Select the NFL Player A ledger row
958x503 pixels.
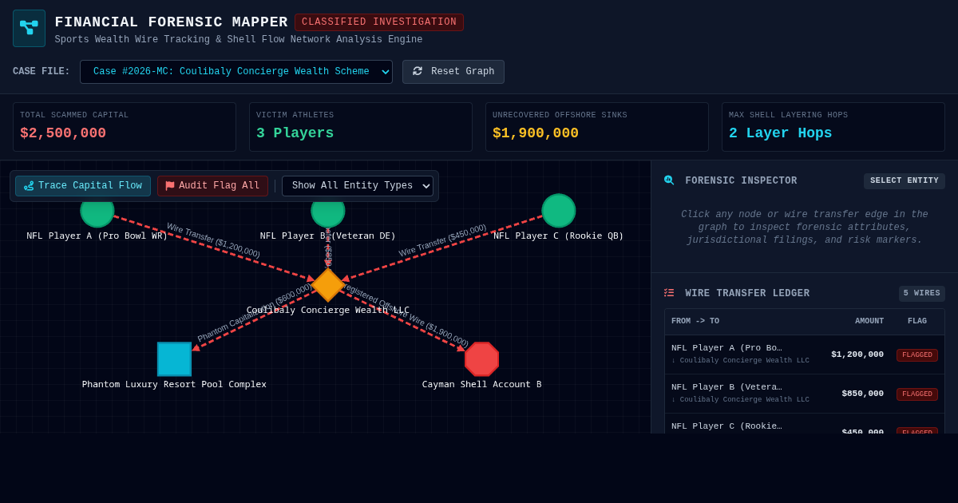(805, 354)
